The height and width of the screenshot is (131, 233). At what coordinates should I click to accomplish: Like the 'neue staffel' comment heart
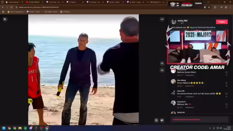[x=226, y=94]
